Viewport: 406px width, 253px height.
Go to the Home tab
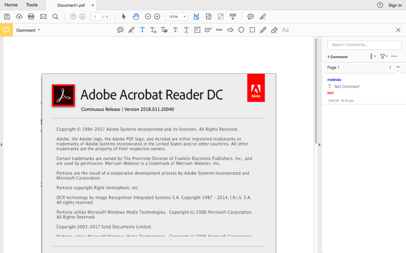coord(11,5)
